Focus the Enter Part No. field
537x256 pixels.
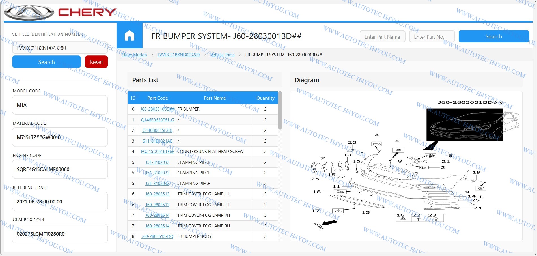[x=432, y=37]
